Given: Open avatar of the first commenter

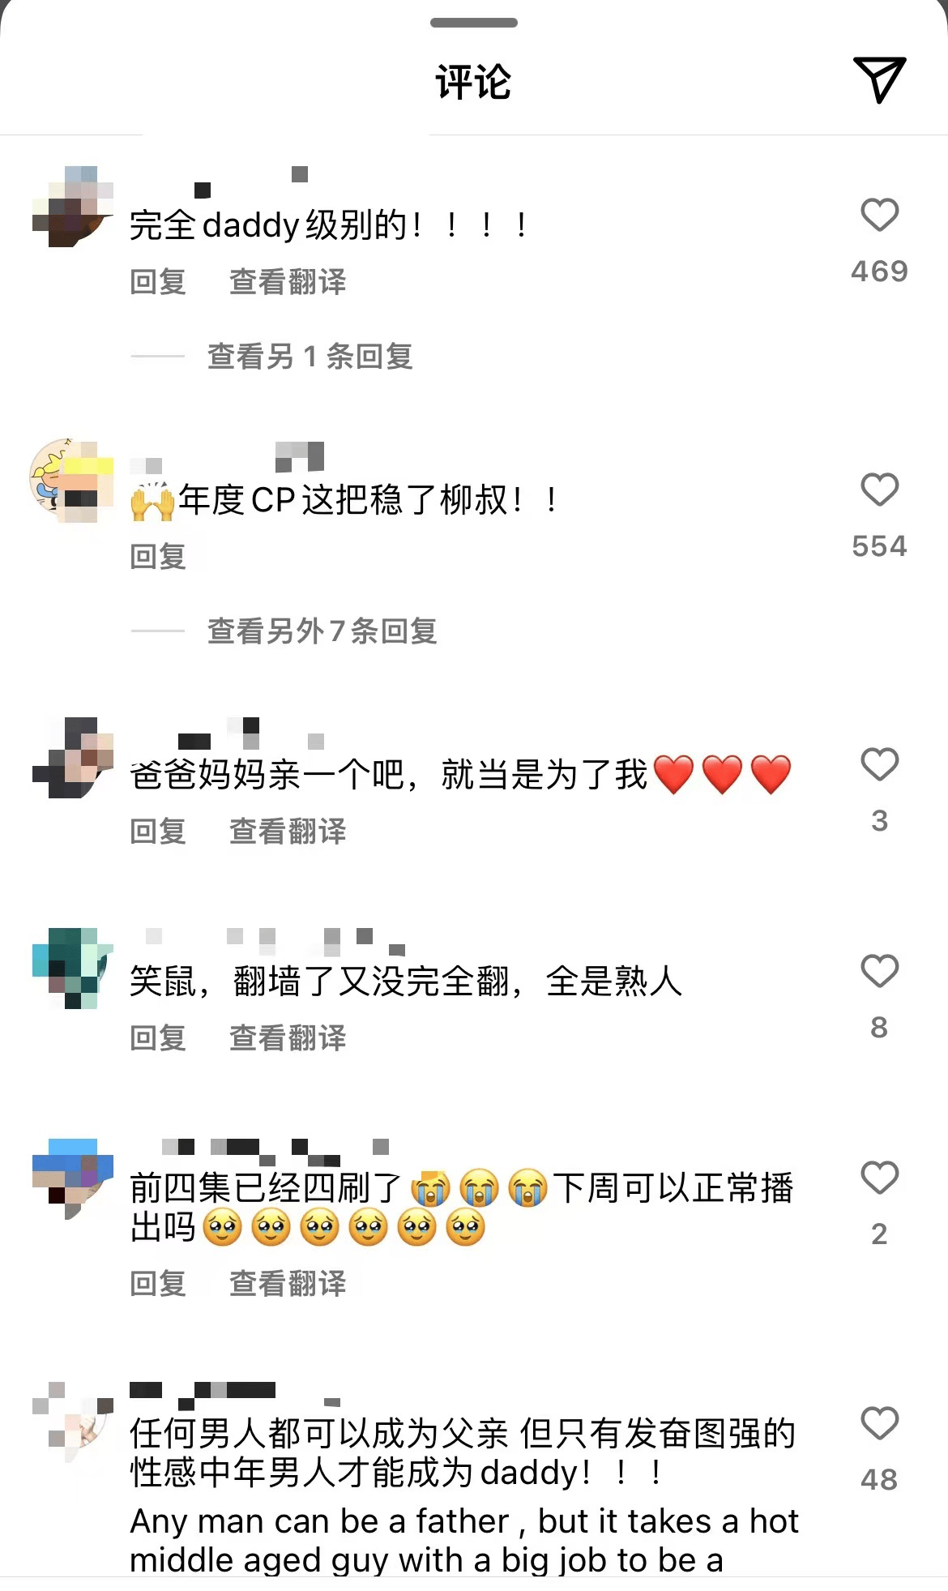Looking at the screenshot, I should tap(73, 207).
